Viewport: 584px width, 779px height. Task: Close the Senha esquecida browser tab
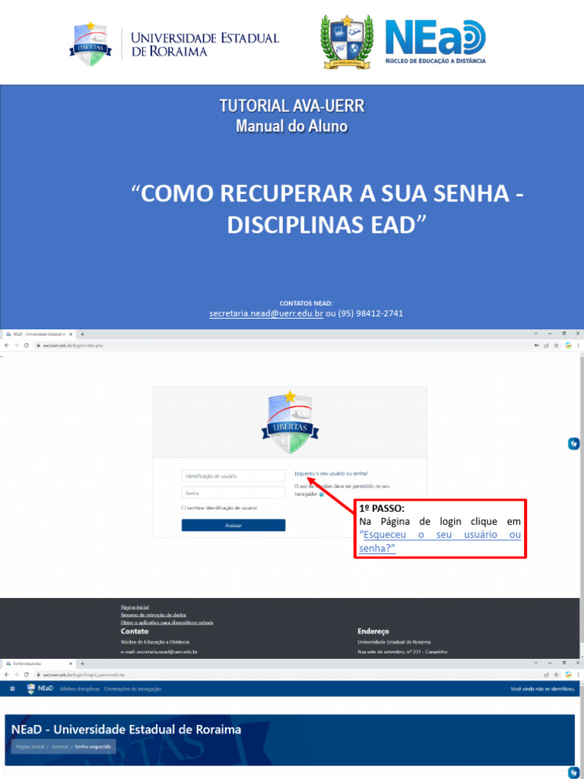point(71,663)
